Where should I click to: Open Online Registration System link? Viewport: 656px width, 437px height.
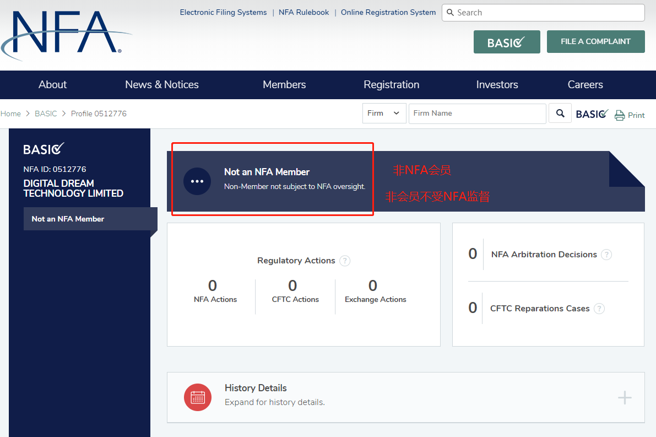coord(388,13)
